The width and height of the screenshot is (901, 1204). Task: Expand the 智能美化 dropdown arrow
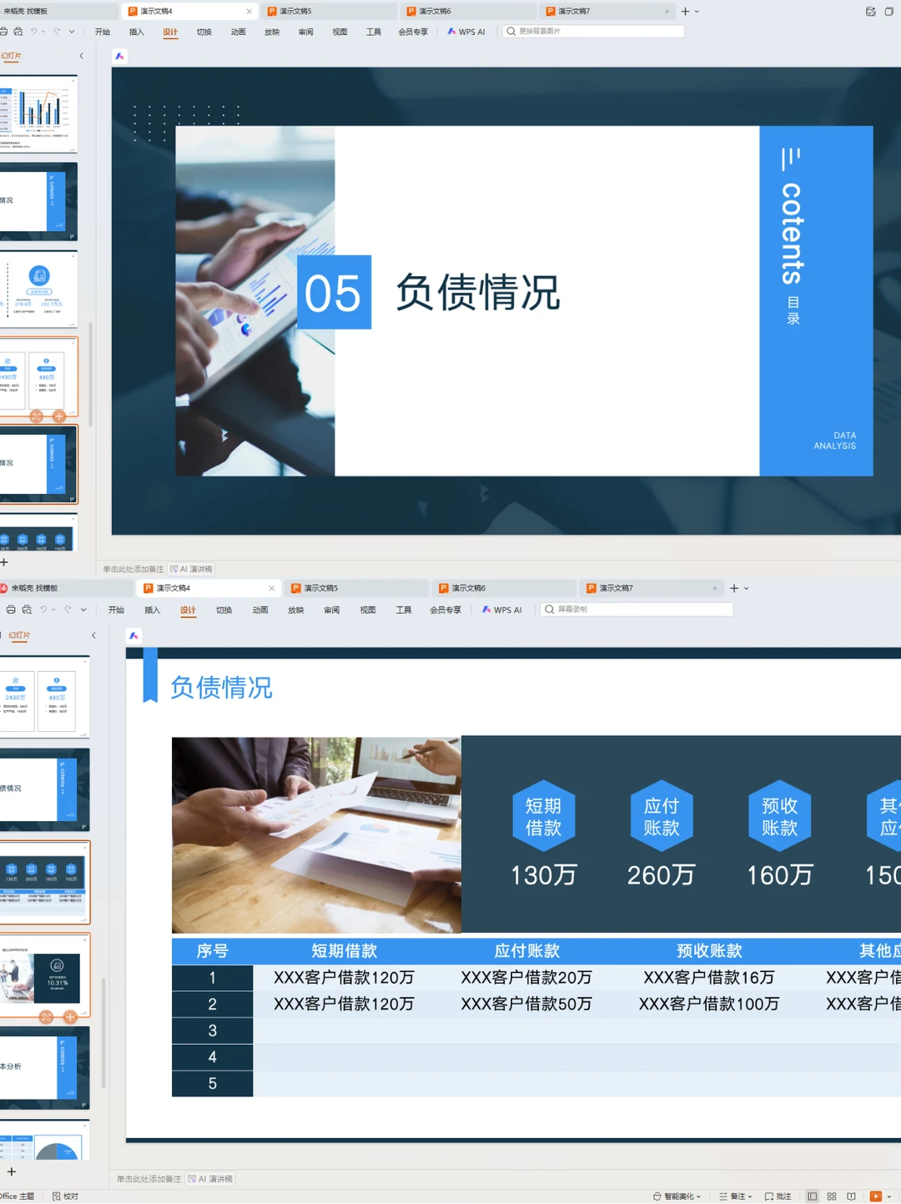click(698, 1196)
